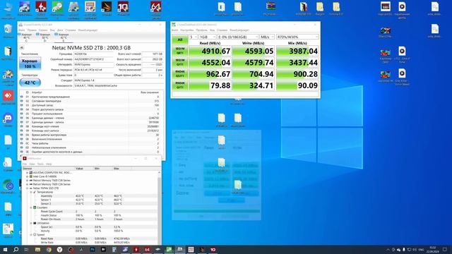Open notification center in system tray
This screenshot has width=452, height=254.
(x=445, y=250)
